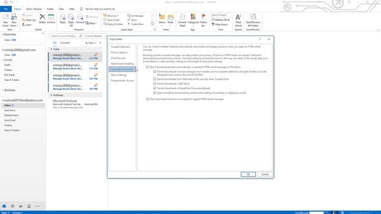Screen dimensions: 381x214
Task: Open the Microsoft Outlook test message
Action: point(75,104)
